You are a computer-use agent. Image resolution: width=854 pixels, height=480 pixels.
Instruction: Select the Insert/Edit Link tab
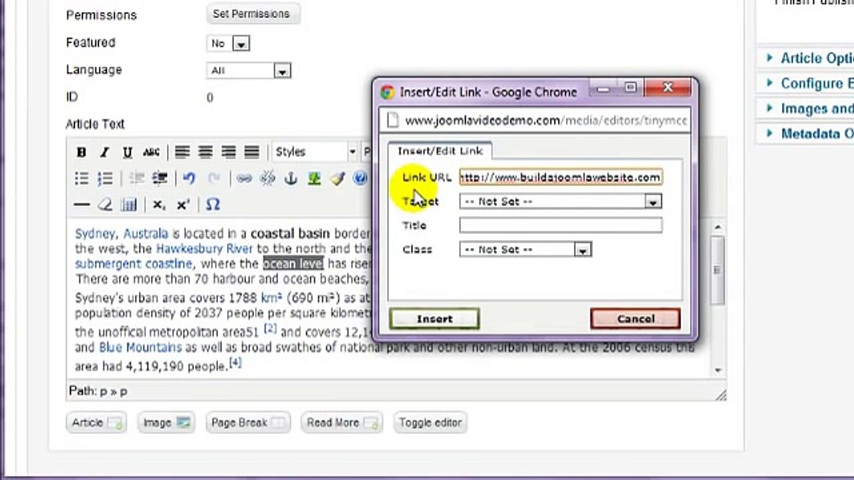click(440, 151)
